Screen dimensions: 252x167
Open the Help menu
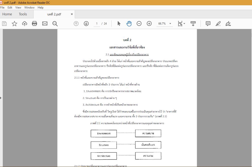(x=40, y=8)
